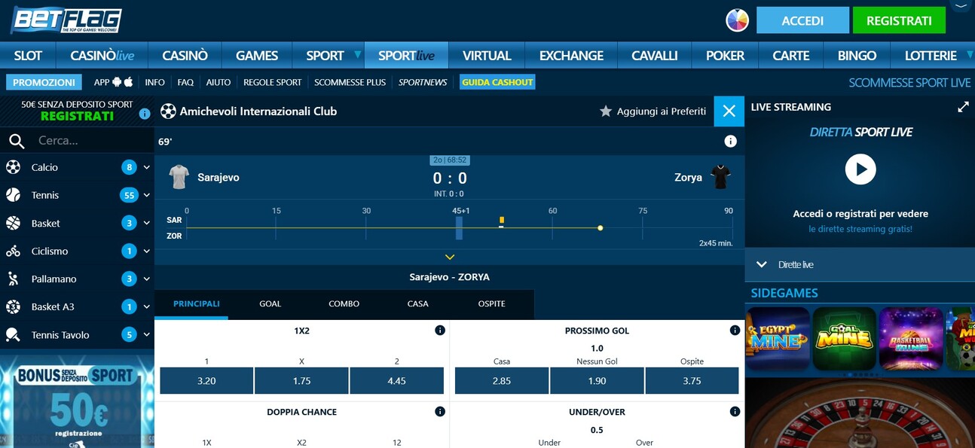Click the star favorite icon

[x=605, y=111]
